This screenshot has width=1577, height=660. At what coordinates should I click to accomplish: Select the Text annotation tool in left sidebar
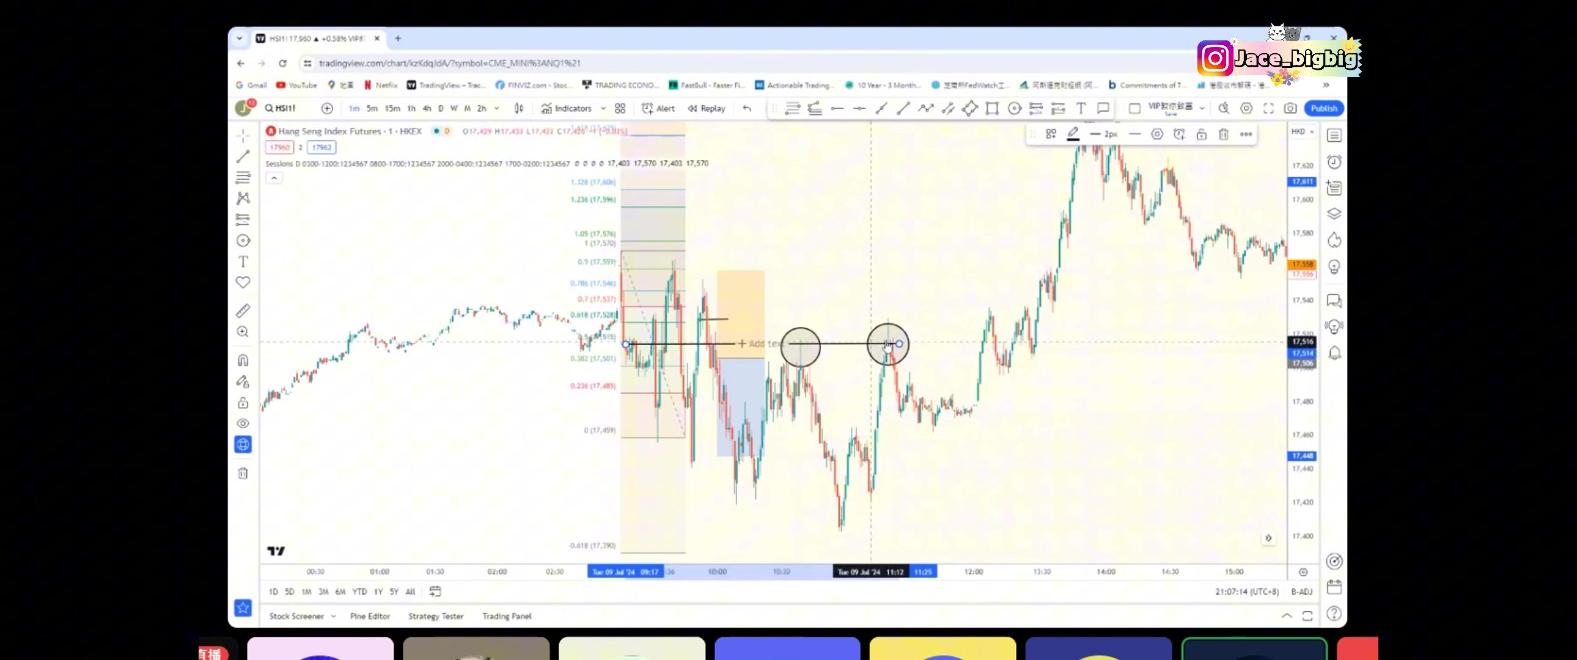pos(243,262)
